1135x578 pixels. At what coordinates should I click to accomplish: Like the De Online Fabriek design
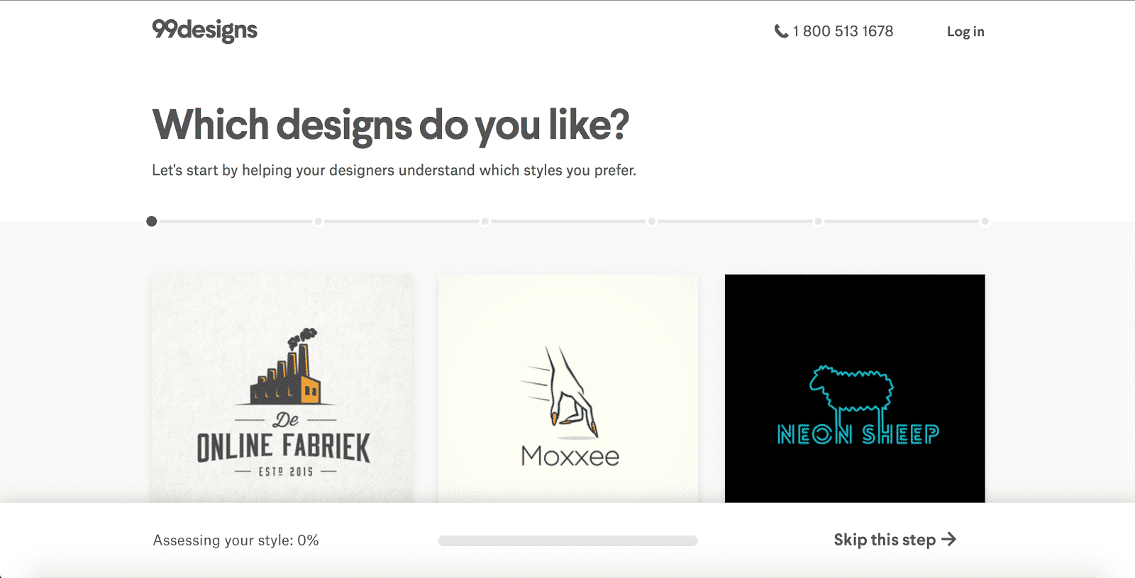[282, 388]
